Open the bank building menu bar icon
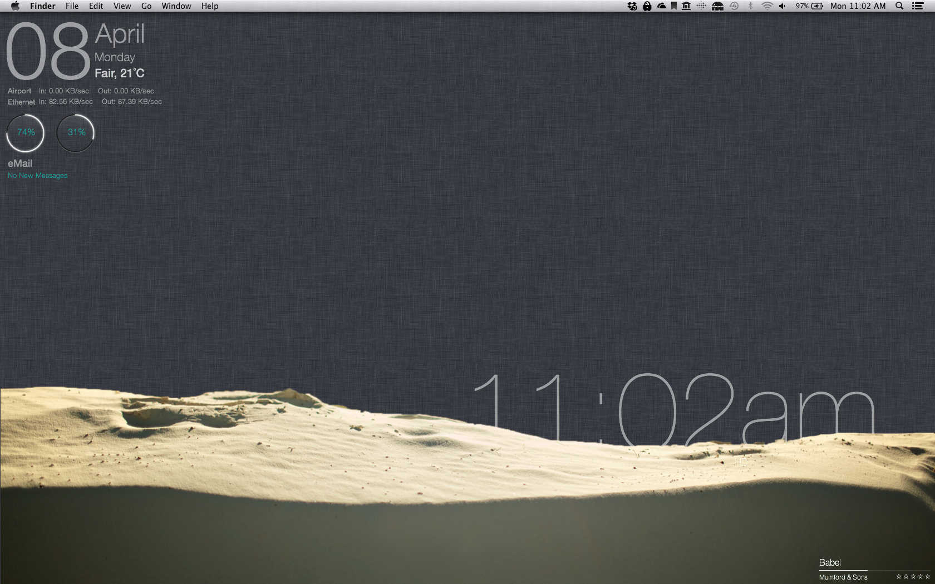Viewport: 935px width, 584px height. pos(686,6)
